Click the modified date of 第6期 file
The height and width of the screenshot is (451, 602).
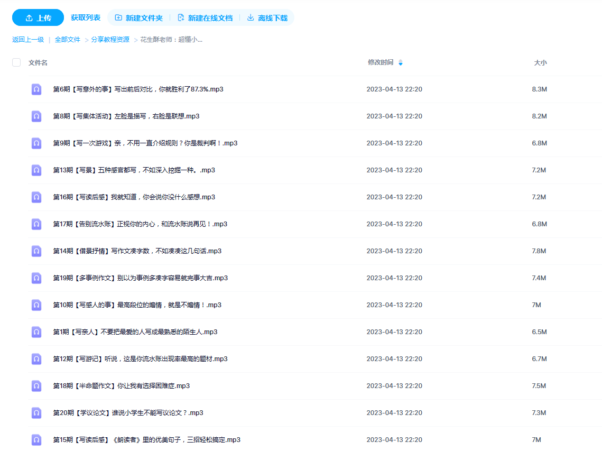pos(394,89)
